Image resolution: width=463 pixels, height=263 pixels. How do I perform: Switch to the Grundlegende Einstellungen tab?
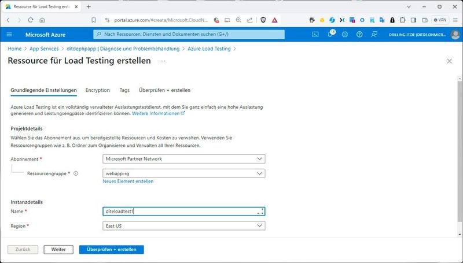tap(44, 90)
